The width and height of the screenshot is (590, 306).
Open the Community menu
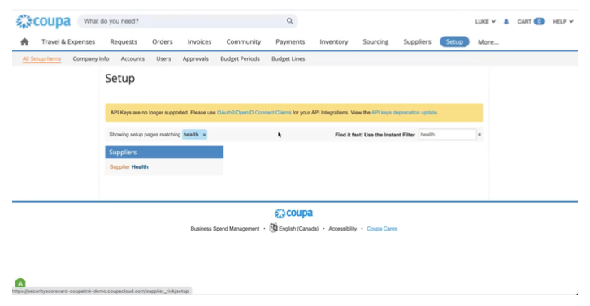coord(244,41)
